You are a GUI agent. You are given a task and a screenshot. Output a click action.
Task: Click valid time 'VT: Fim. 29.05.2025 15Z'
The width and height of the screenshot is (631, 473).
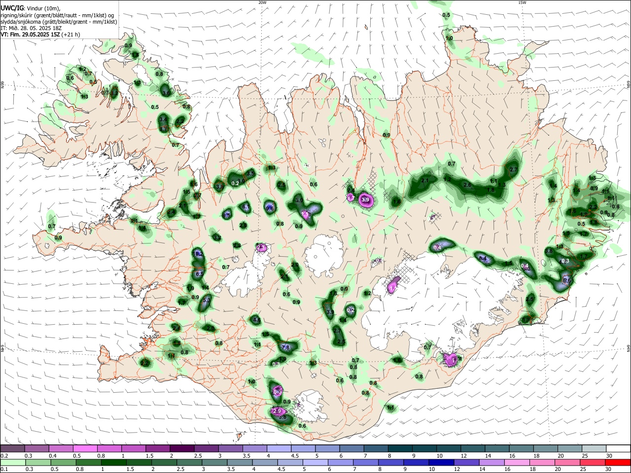(x=31, y=34)
